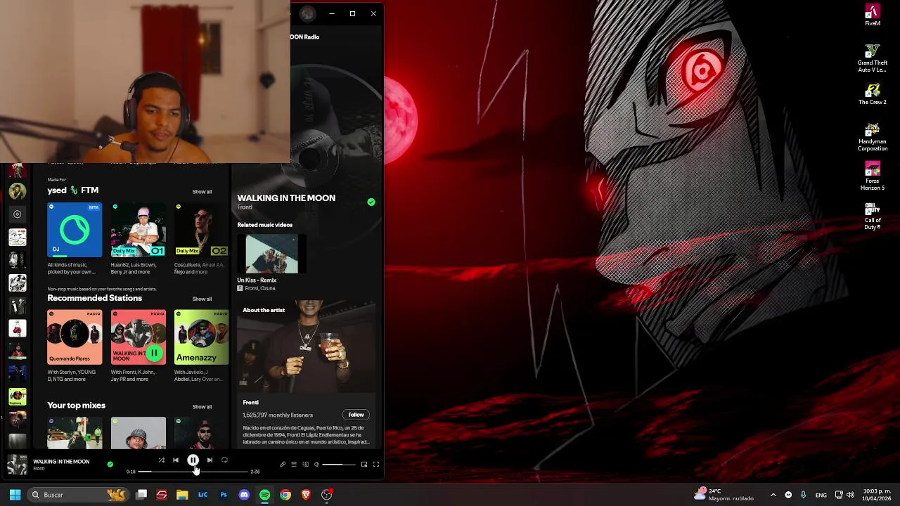Screen dimensions: 900x506
Task: Go back to previous track
Action: [x=176, y=460]
